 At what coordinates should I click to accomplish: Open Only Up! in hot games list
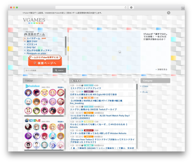31,47
